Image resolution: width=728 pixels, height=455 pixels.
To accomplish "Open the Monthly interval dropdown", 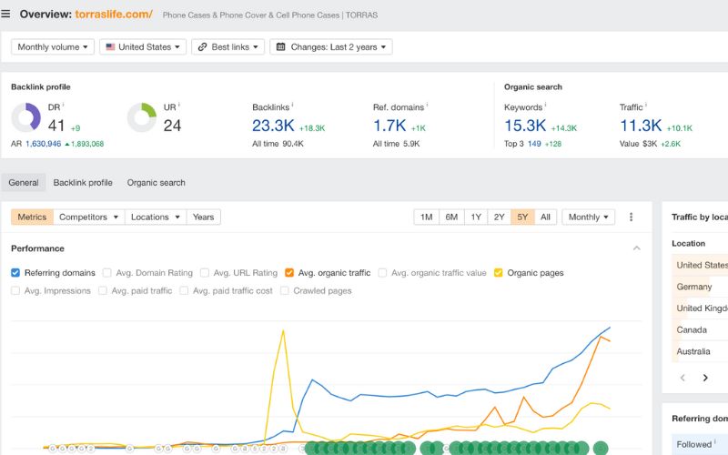I will point(588,217).
